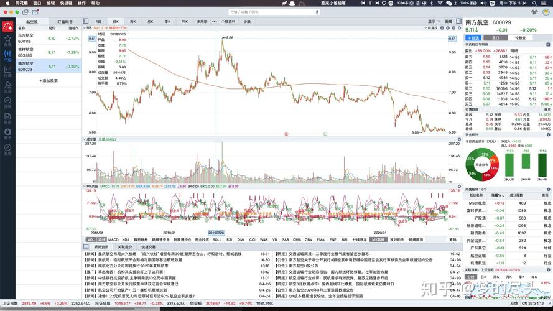
Task: Click 展开 to expand 行情数据
Action: pos(547,109)
